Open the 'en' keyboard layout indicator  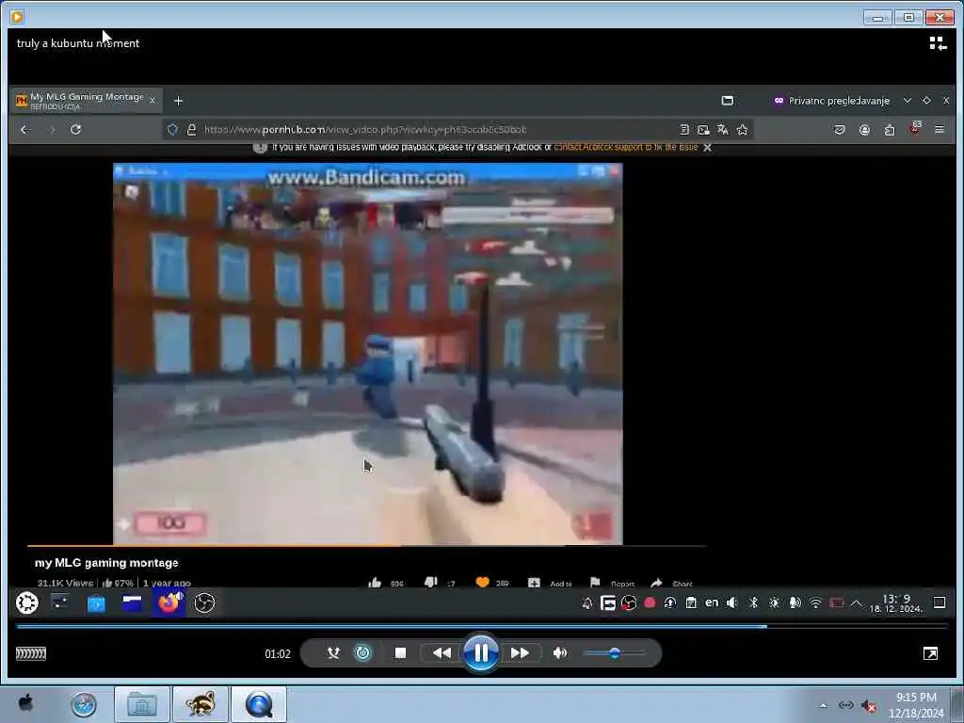tap(712, 603)
